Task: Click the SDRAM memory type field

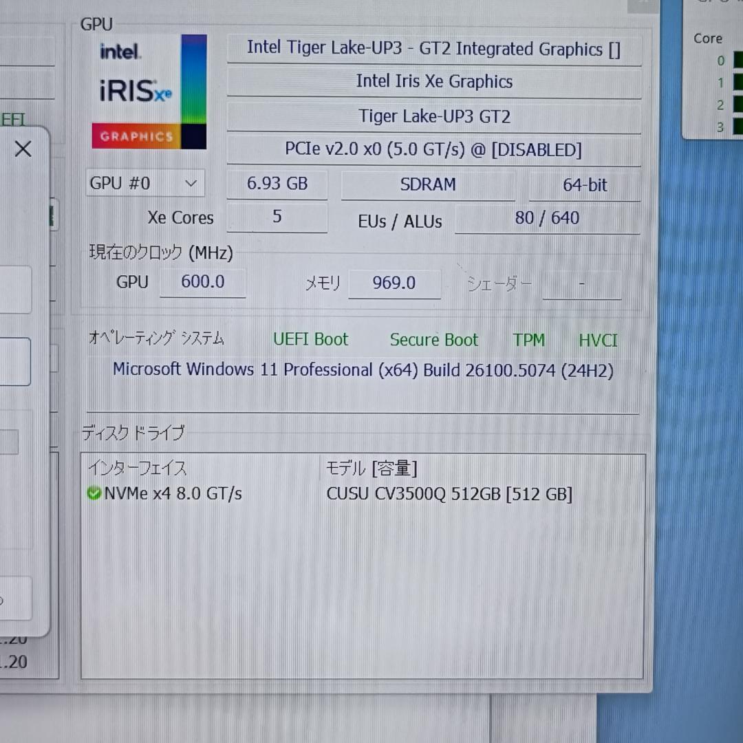Action: [428, 184]
